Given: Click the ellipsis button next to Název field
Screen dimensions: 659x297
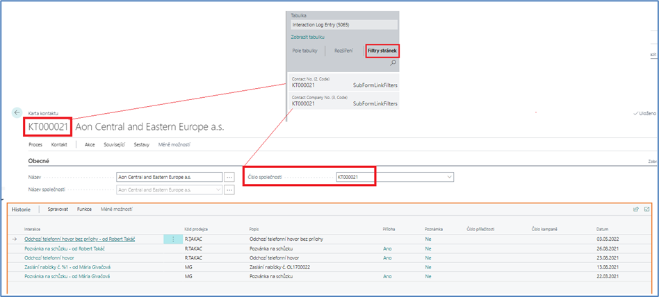Looking at the screenshot, I should pos(229,177).
